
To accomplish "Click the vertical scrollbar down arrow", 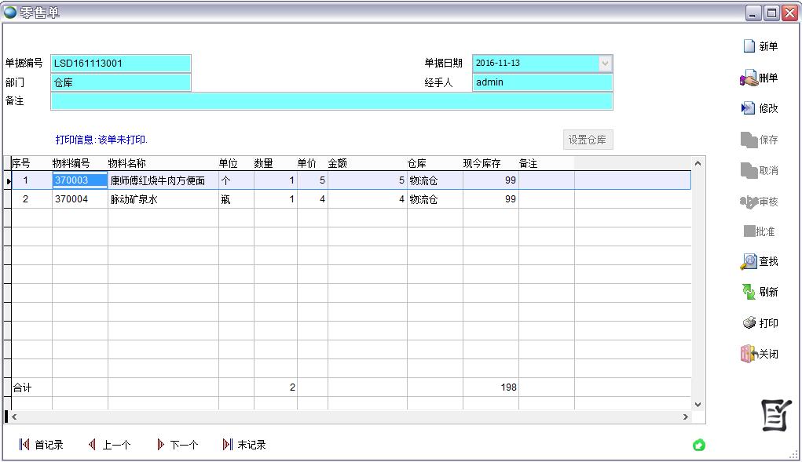I will (698, 405).
